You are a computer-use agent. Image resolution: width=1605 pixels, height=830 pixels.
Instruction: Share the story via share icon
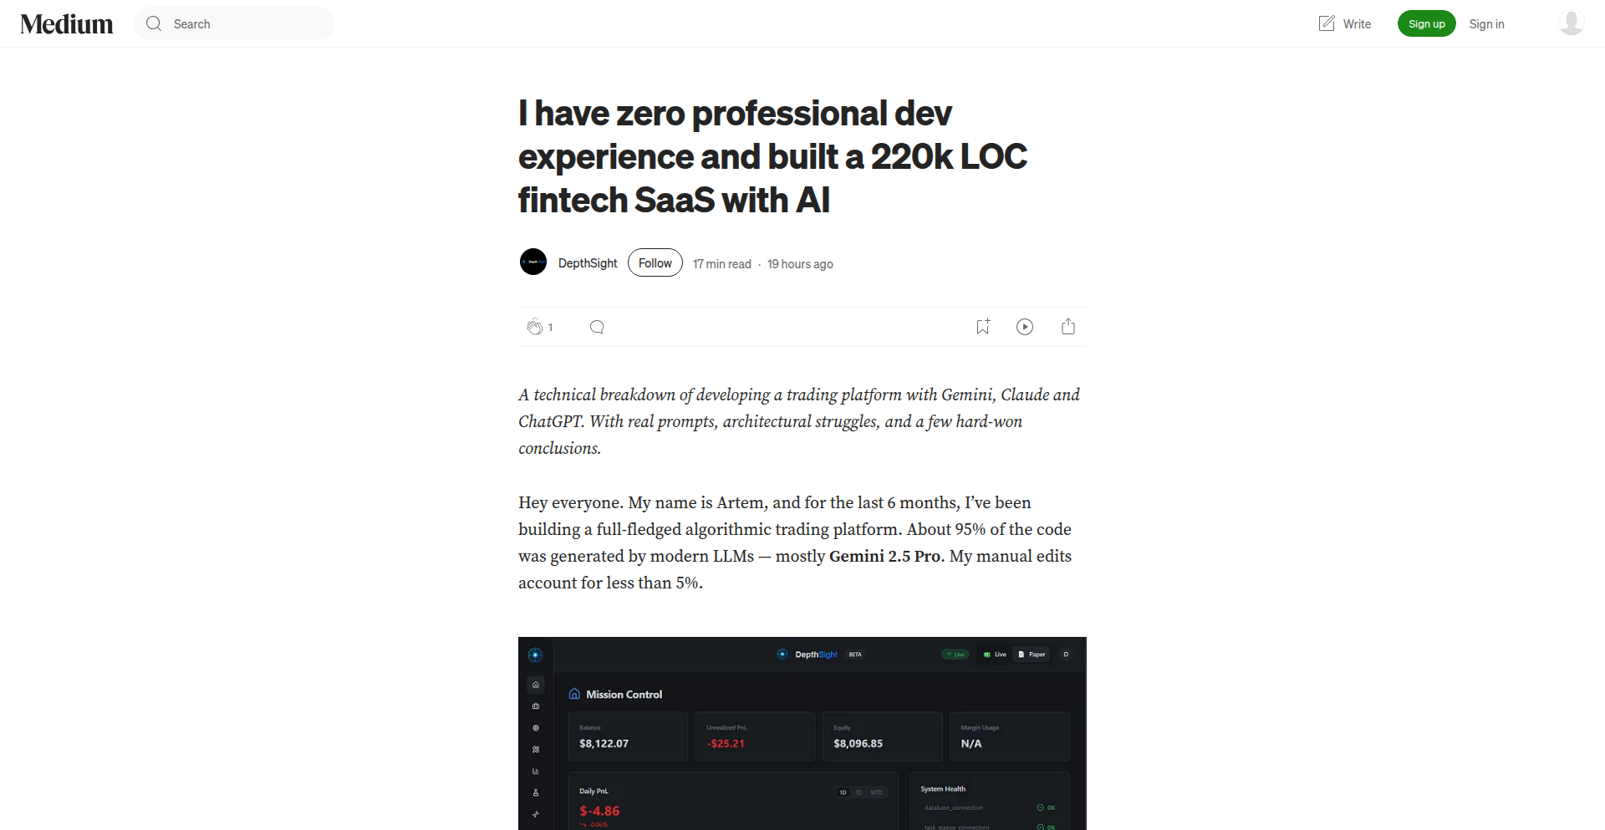[1068, 327]
